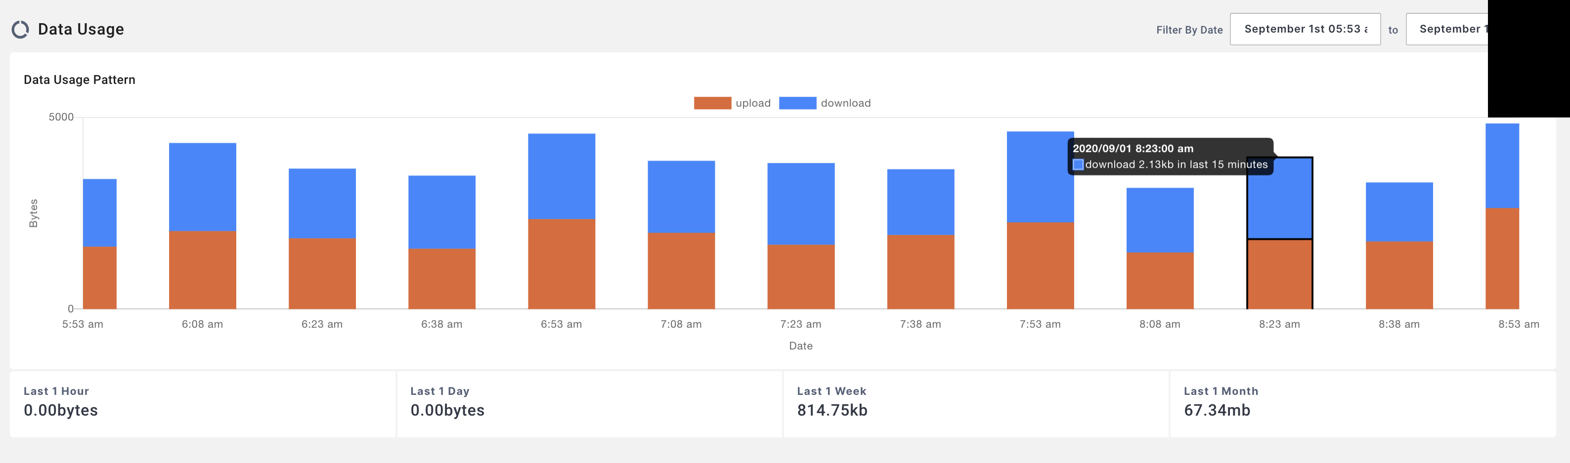Click the download segment of the 7:38 am bar
The width and height of the screenshot is (1570, 463).
click(920, 201)
